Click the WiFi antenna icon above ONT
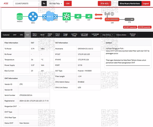153x127 pixels. pos(107,15)
